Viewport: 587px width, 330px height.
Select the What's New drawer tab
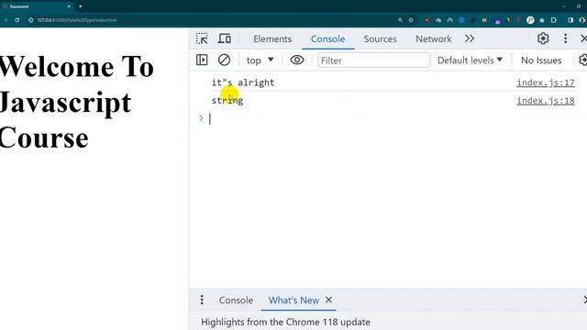(293, 300)
